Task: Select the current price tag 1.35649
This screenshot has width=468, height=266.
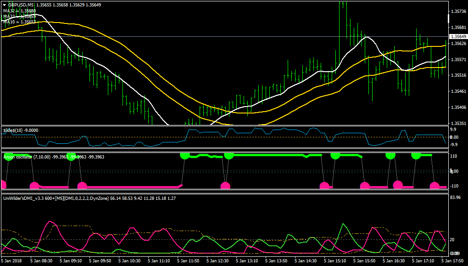Action: coord(458,36)
